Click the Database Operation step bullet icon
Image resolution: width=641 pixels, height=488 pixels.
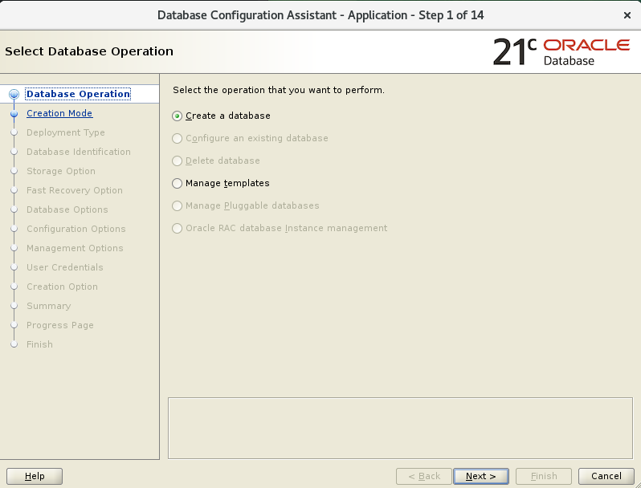point(14,95)
